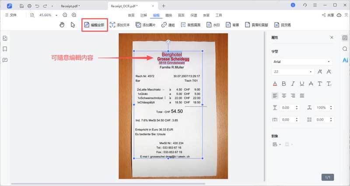This screenshot has width=350, height=186.
Task: Open the bookmark panel in left sidebar
Action: (x=5, y=49)
